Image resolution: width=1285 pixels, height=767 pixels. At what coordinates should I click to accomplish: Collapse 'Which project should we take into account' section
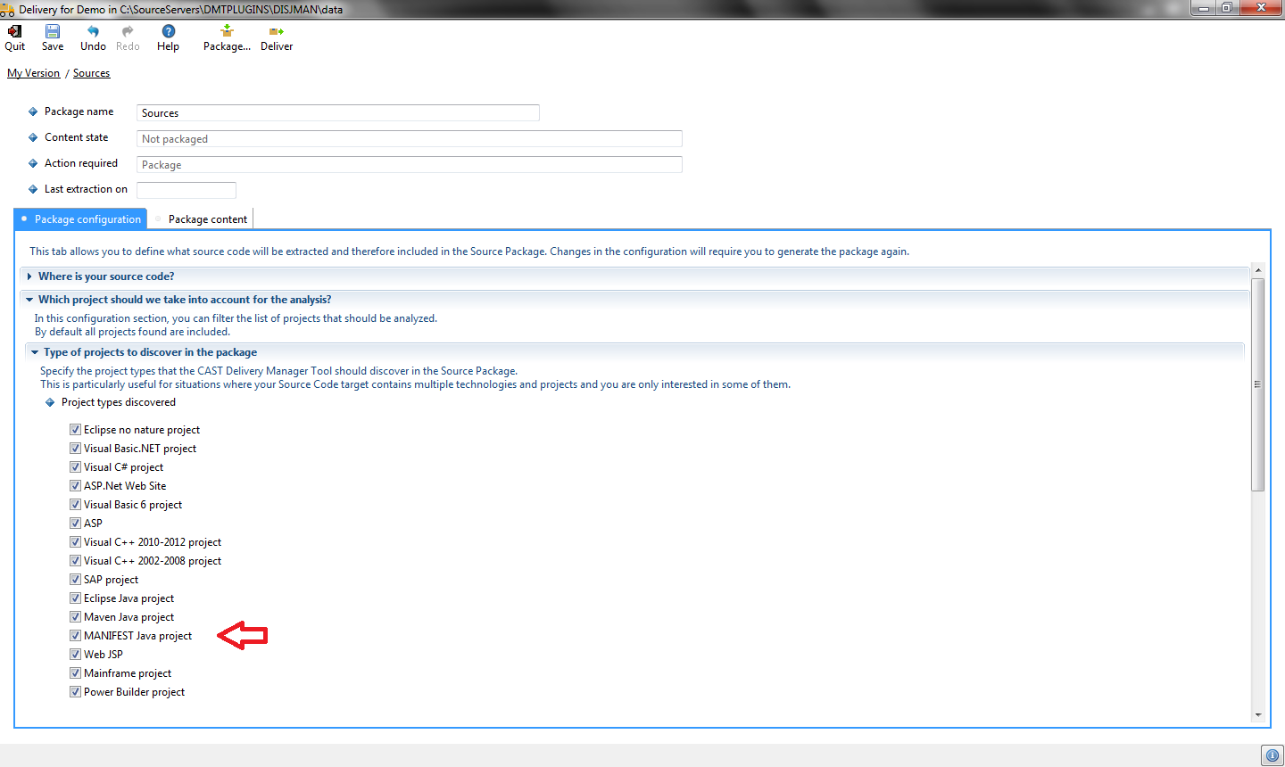point(30,300)
